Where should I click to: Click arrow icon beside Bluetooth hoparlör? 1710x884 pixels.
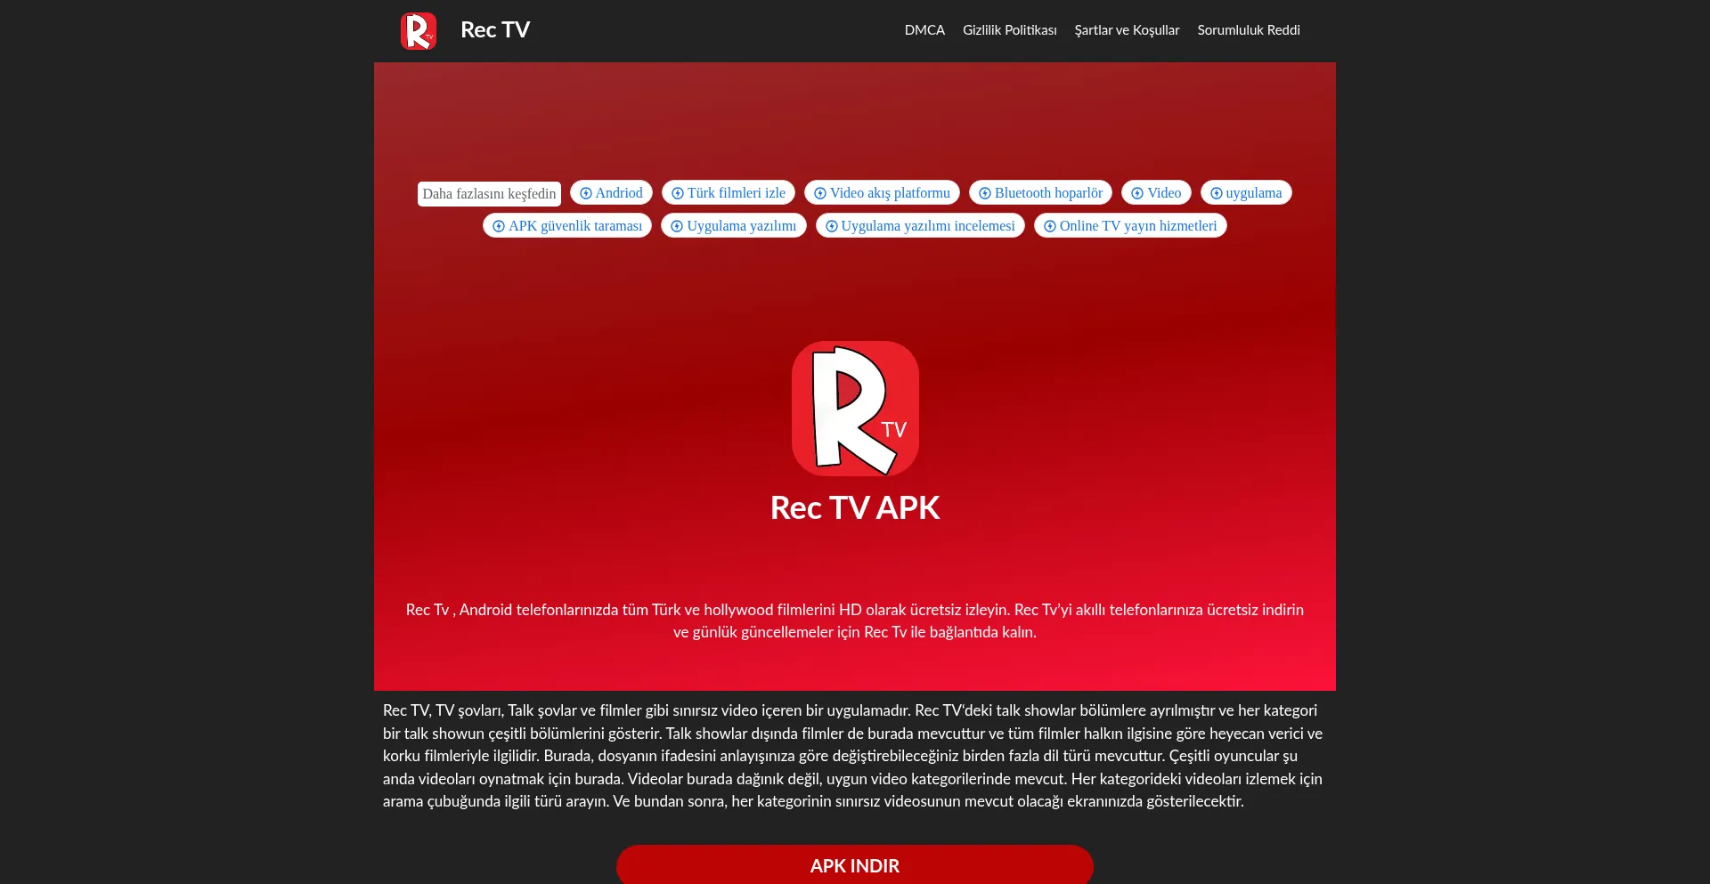[x=985, y=193]
